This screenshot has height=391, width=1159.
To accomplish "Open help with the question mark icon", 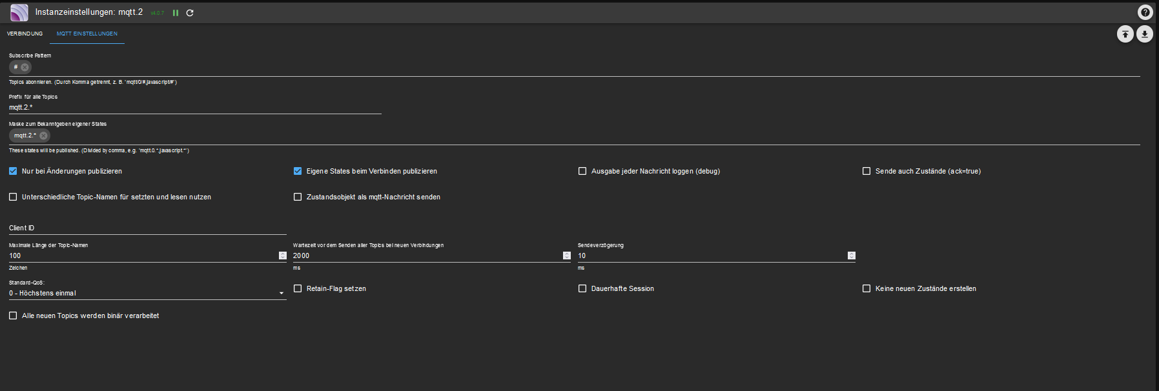I will pyautogui.click(x=1145, y=12).
